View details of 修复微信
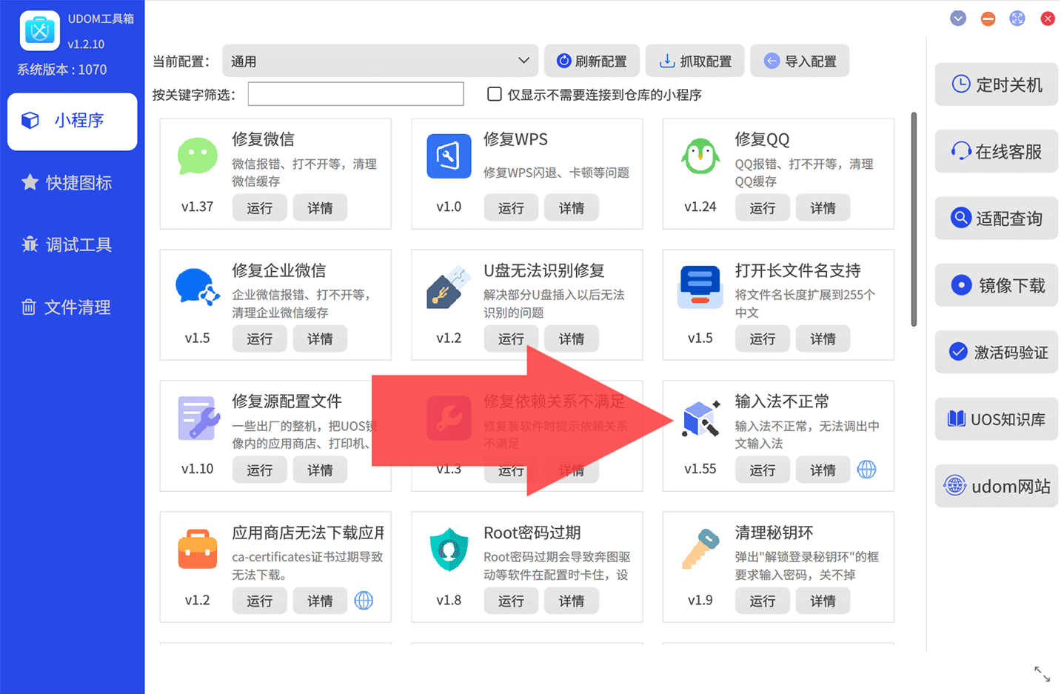Screen dimensions: 1064x694 [x=320, y=208]
